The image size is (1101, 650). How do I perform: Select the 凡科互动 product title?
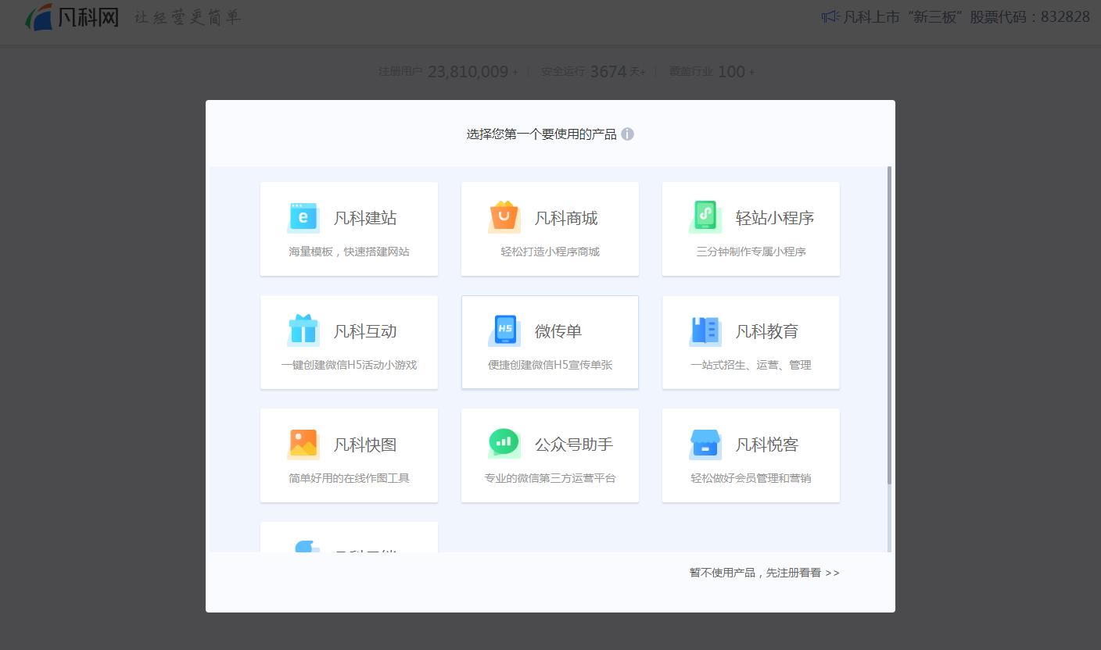[x=365, y=331]
